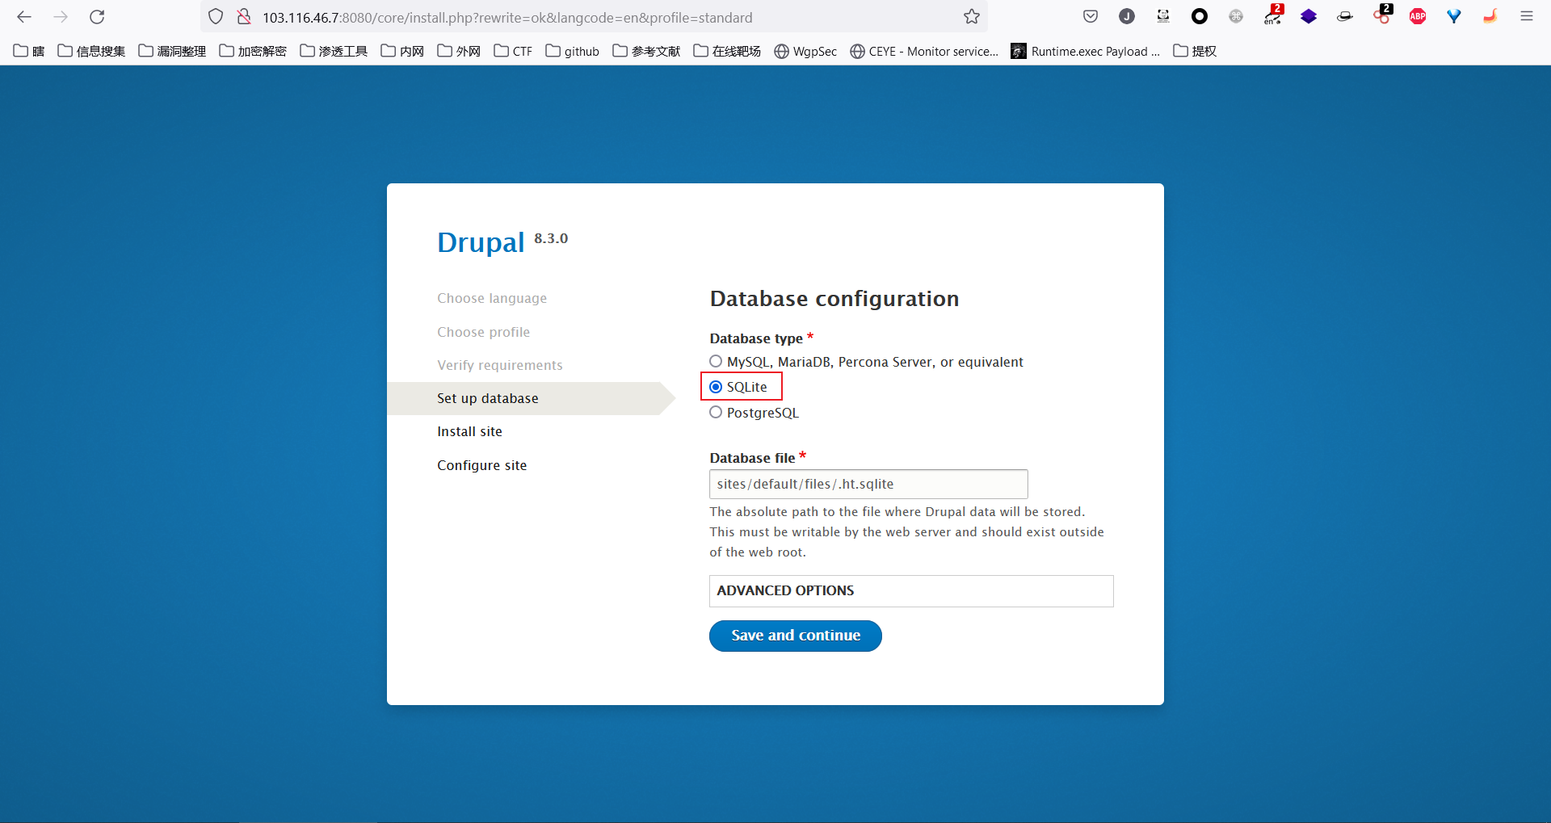1551x823 pixels.
Task: Click the tracking protection shield icon
Action: click(x=216, y=17)
